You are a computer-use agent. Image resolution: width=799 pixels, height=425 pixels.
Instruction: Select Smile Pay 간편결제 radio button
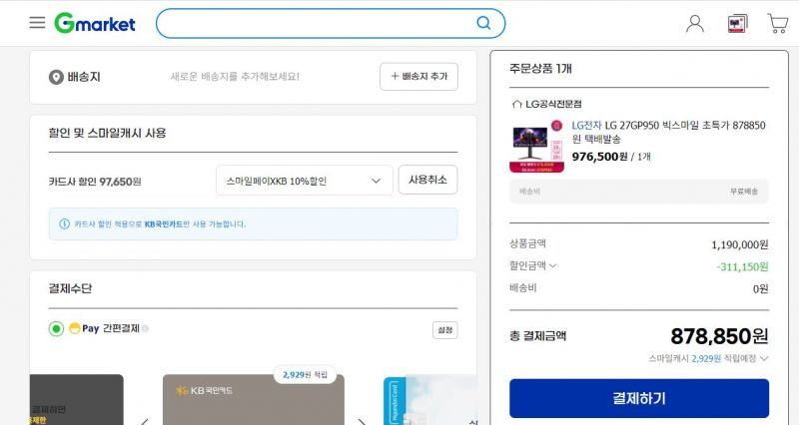pos(56,329)
